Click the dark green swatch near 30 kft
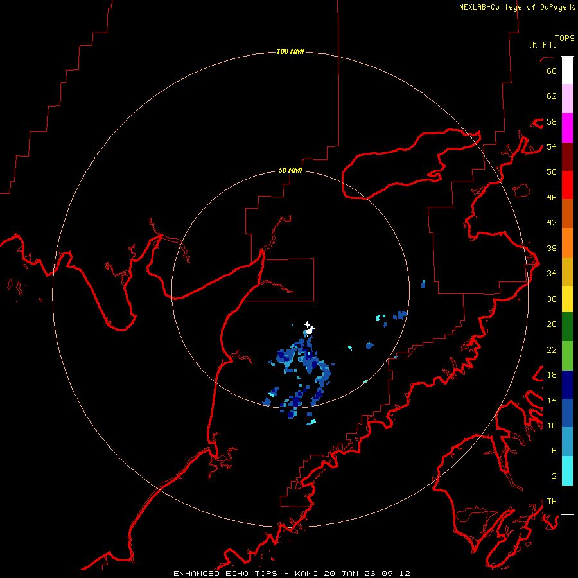This screenshot has width=578, height=578. [x=567, y=327]
